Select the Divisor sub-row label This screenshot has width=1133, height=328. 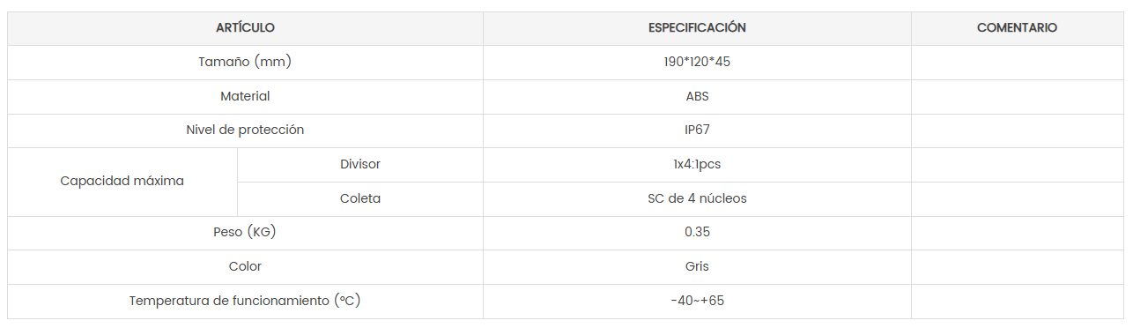pyautogui.click(x=360, y=165)
